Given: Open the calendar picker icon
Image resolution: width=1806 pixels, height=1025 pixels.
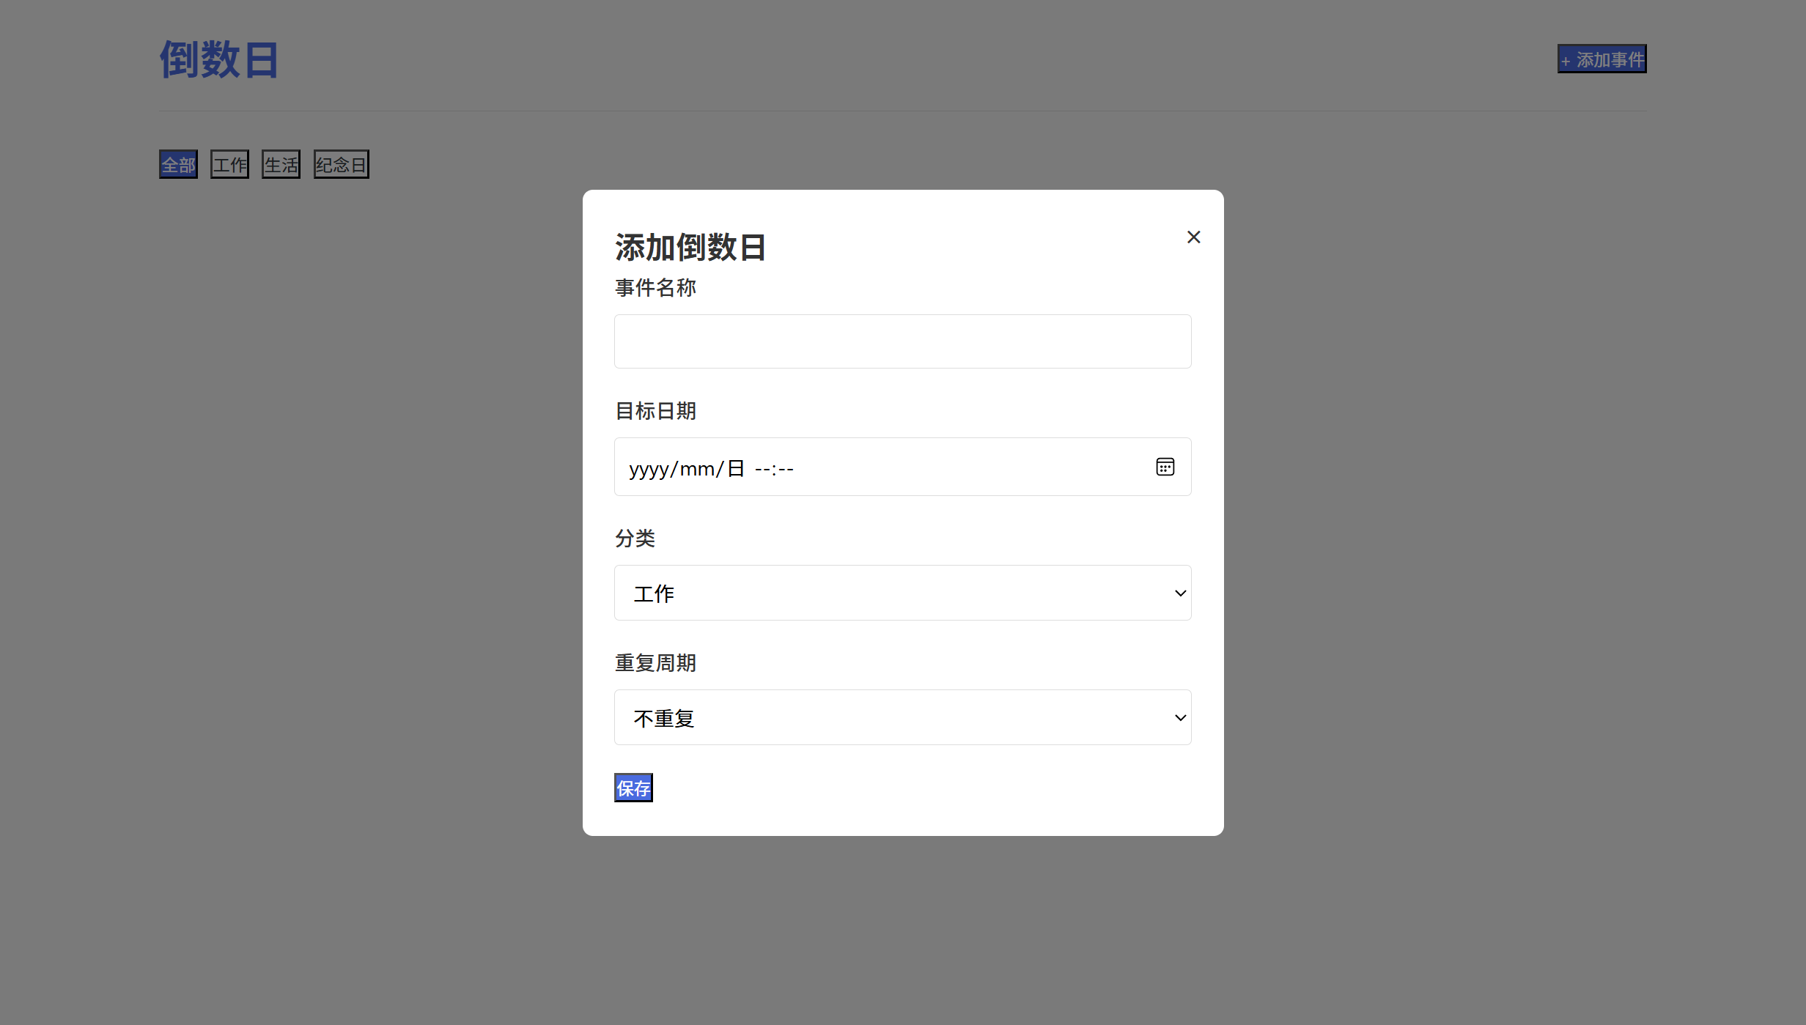Looking at the screenshot, I should 1165,467.
